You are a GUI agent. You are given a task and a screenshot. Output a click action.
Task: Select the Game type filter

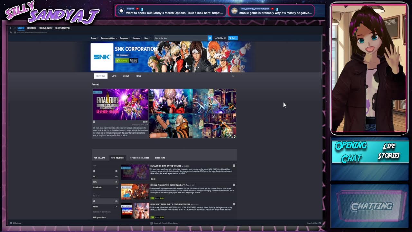point(106,182)
